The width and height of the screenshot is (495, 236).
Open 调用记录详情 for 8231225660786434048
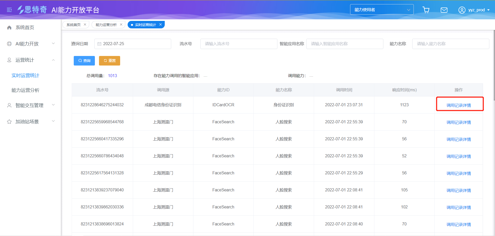pyautogui.click(x=459, y=156)
